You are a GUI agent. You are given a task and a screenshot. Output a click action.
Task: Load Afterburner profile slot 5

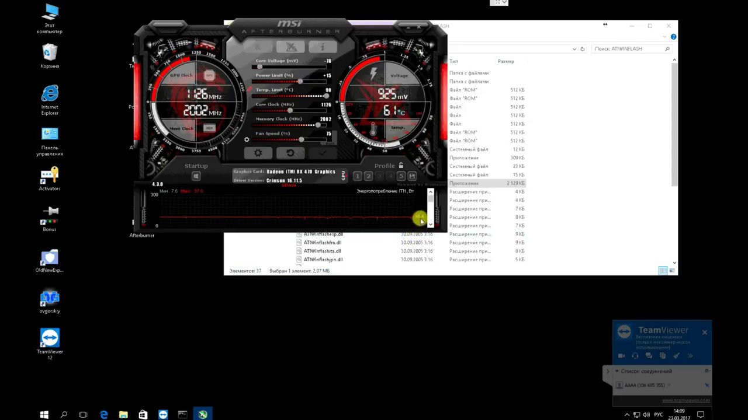pyautogui.click(x=401, y=176)
